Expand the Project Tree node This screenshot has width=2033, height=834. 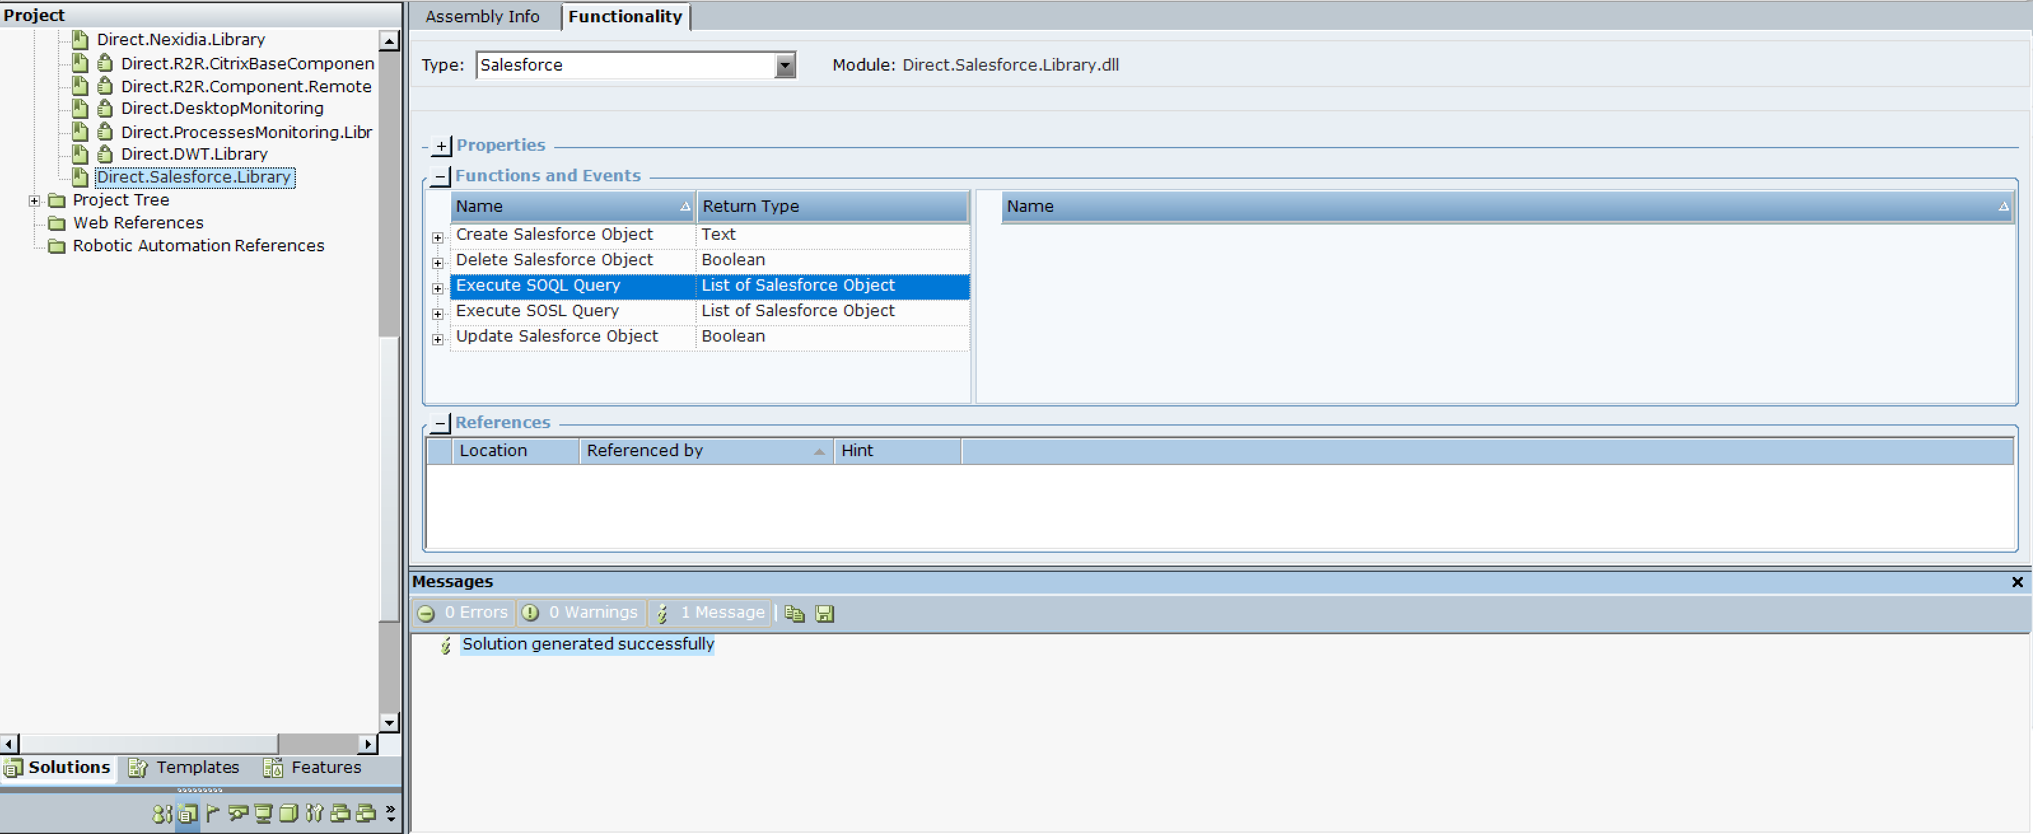(34, 200)
